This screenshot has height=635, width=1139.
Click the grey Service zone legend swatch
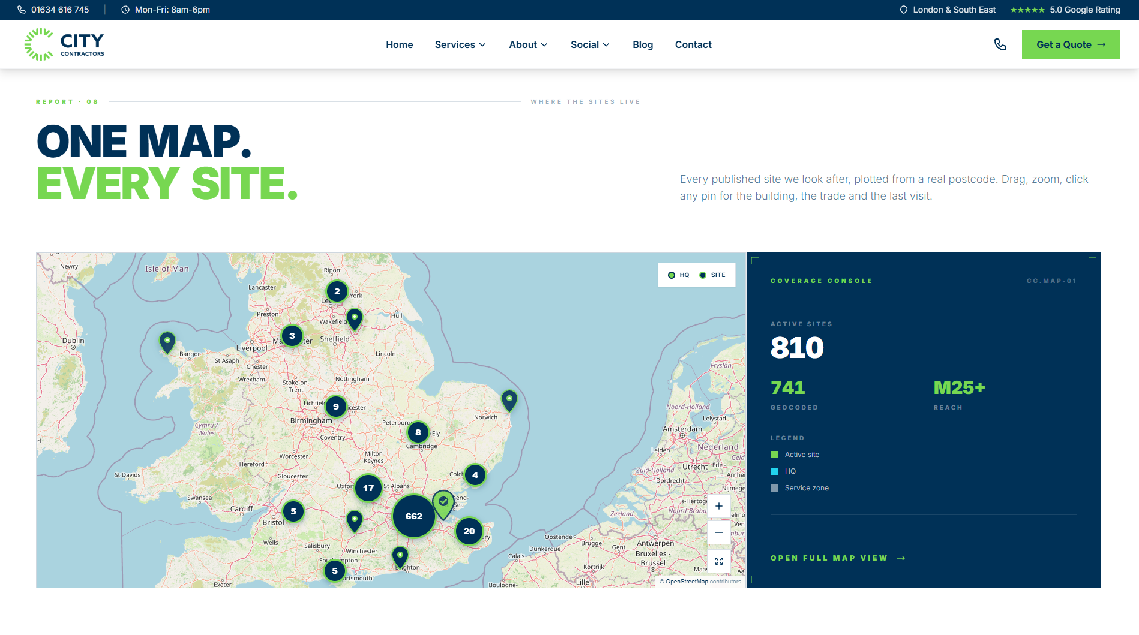(774, 488)
